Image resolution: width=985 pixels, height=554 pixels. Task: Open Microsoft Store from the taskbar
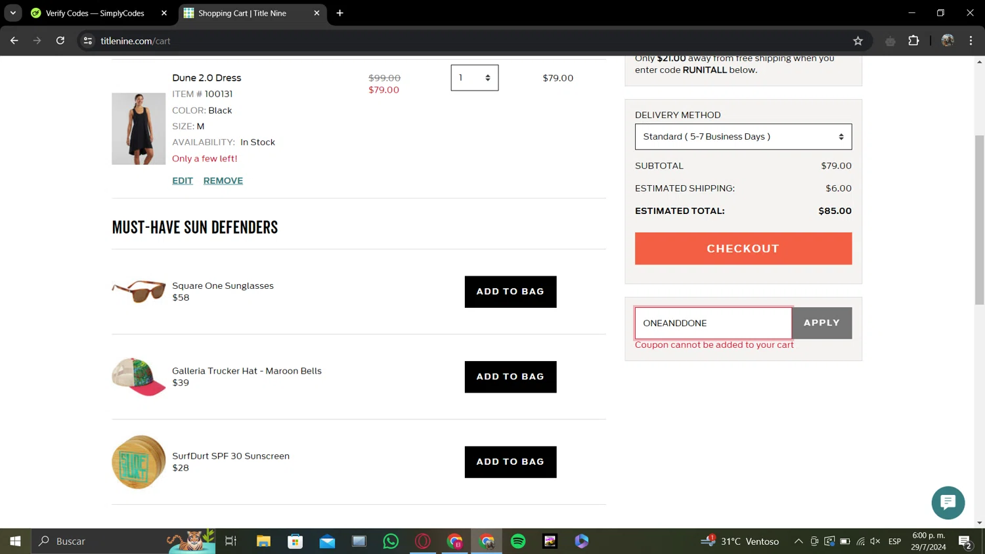[x=295, y=541]
